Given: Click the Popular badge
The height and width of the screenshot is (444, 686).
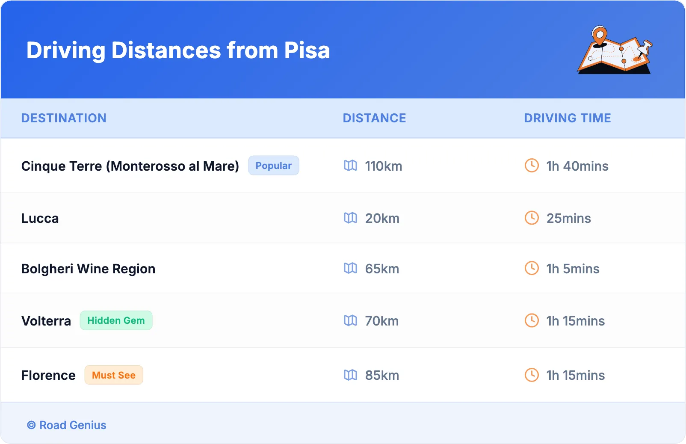Looking at the screenshot, I should [274, 166].
